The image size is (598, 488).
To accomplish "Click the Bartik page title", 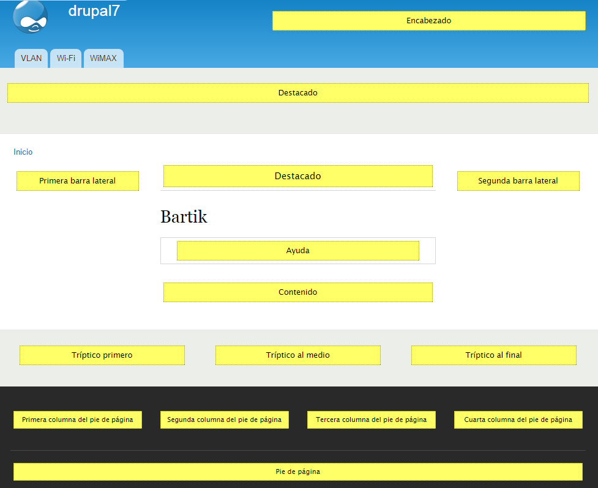I will (184, 216).
